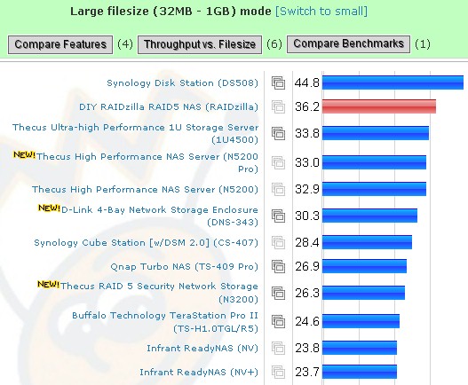This screenshot has height=385, width=468.
Task: Click the NEW! badge beside D-Link DNS-343
Action: click(x=49, y=208)
